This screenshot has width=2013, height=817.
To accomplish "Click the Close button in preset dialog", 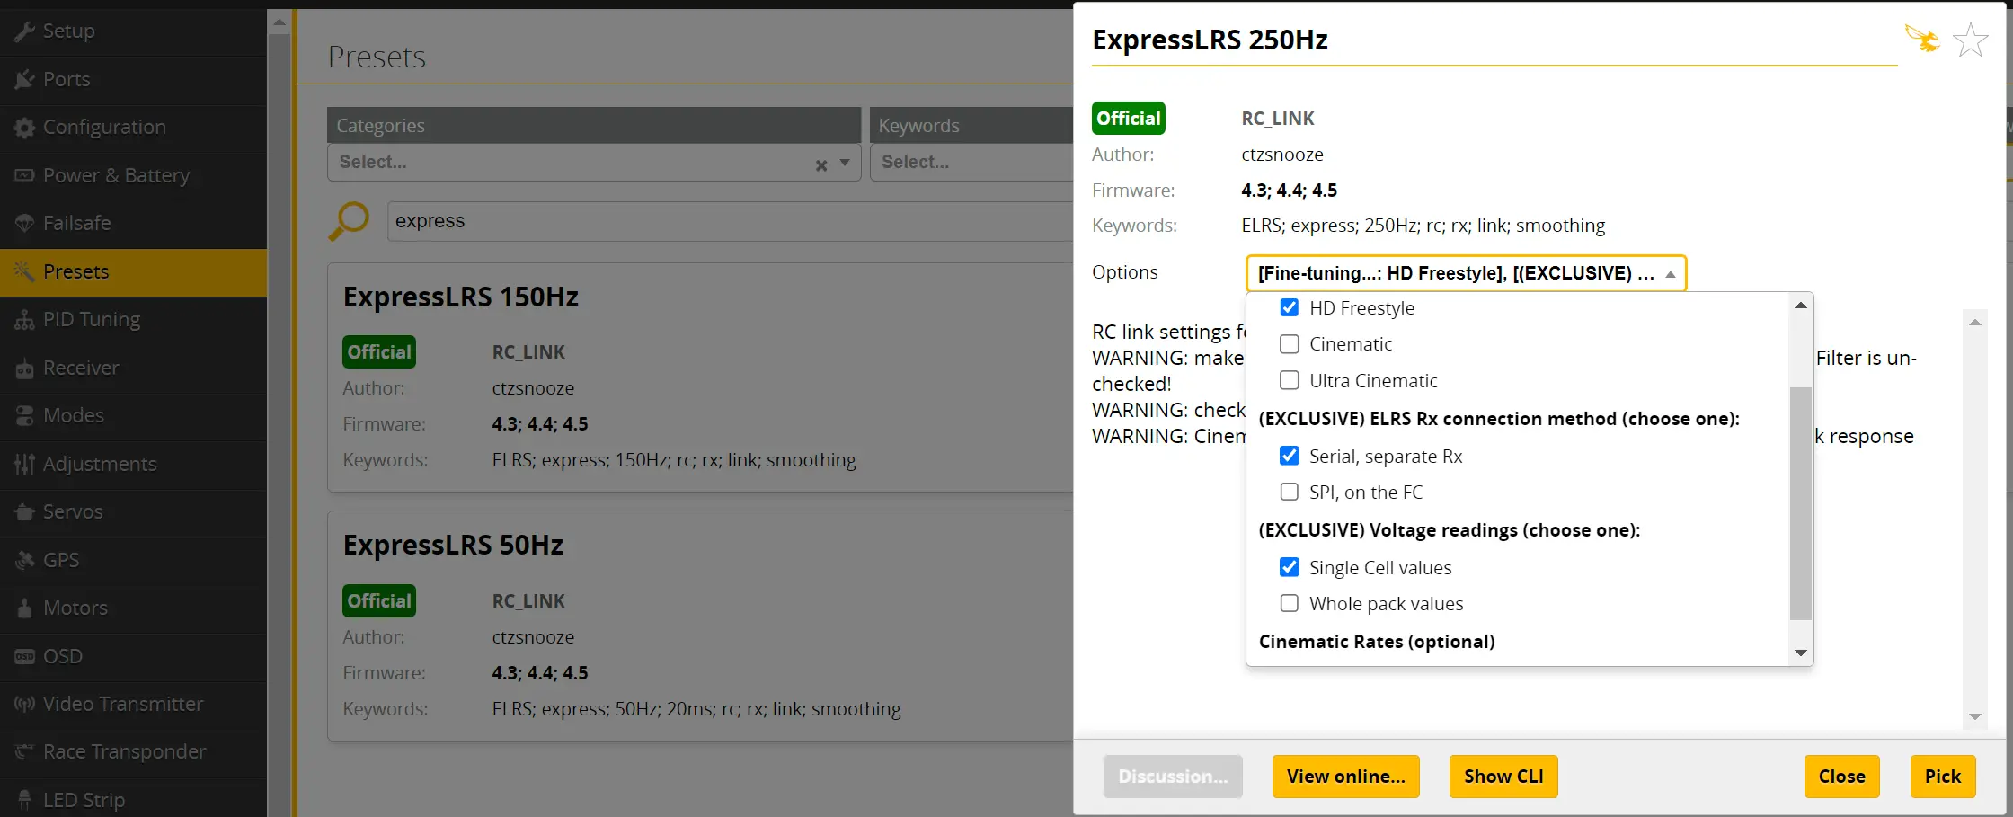I will pos(1841,777).
